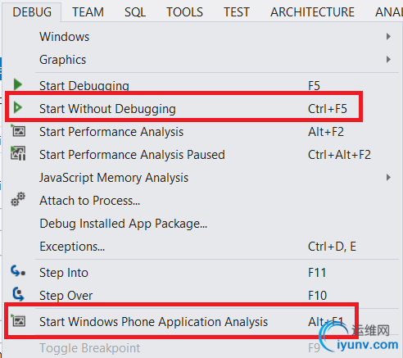
Task: Open the ARCHITECTURE menu
Action: tap(312, 12)
